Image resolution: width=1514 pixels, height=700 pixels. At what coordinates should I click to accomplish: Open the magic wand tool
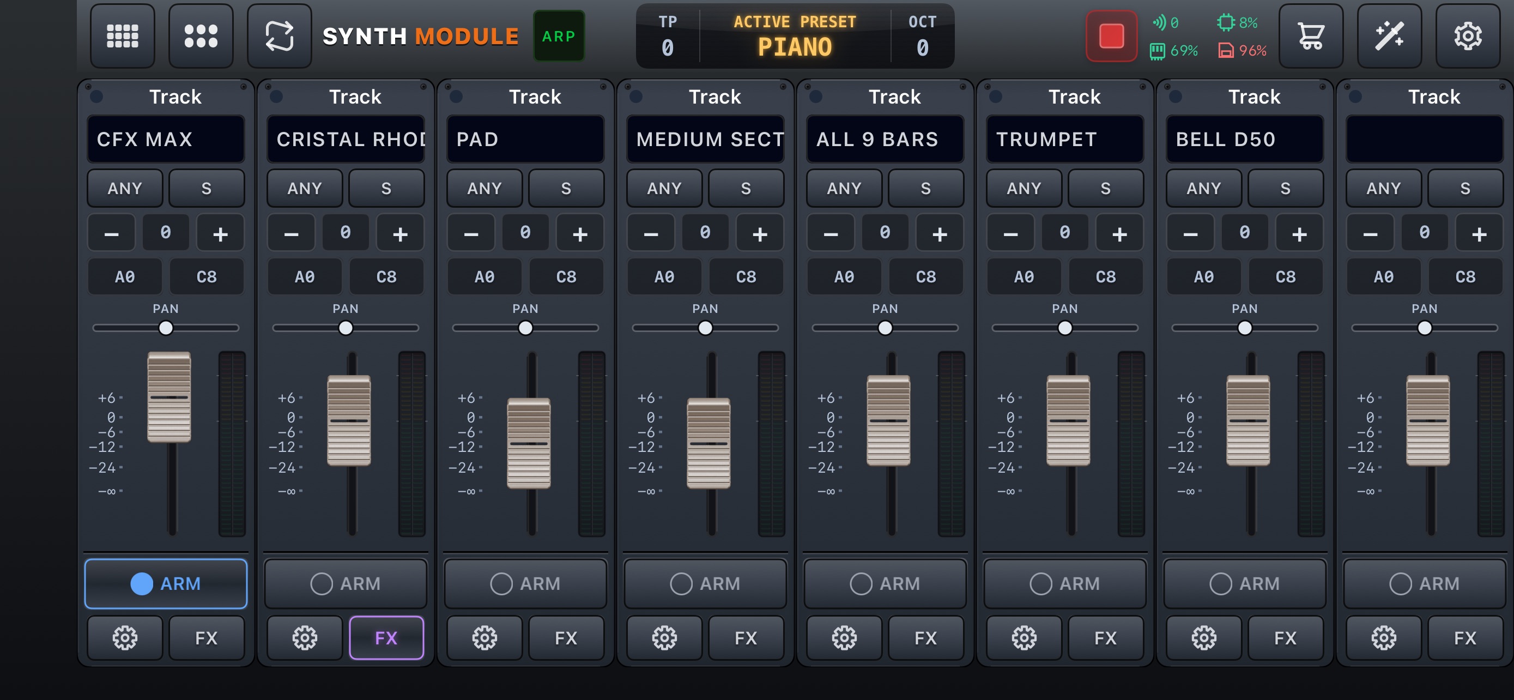click(x=1389, y=36)
